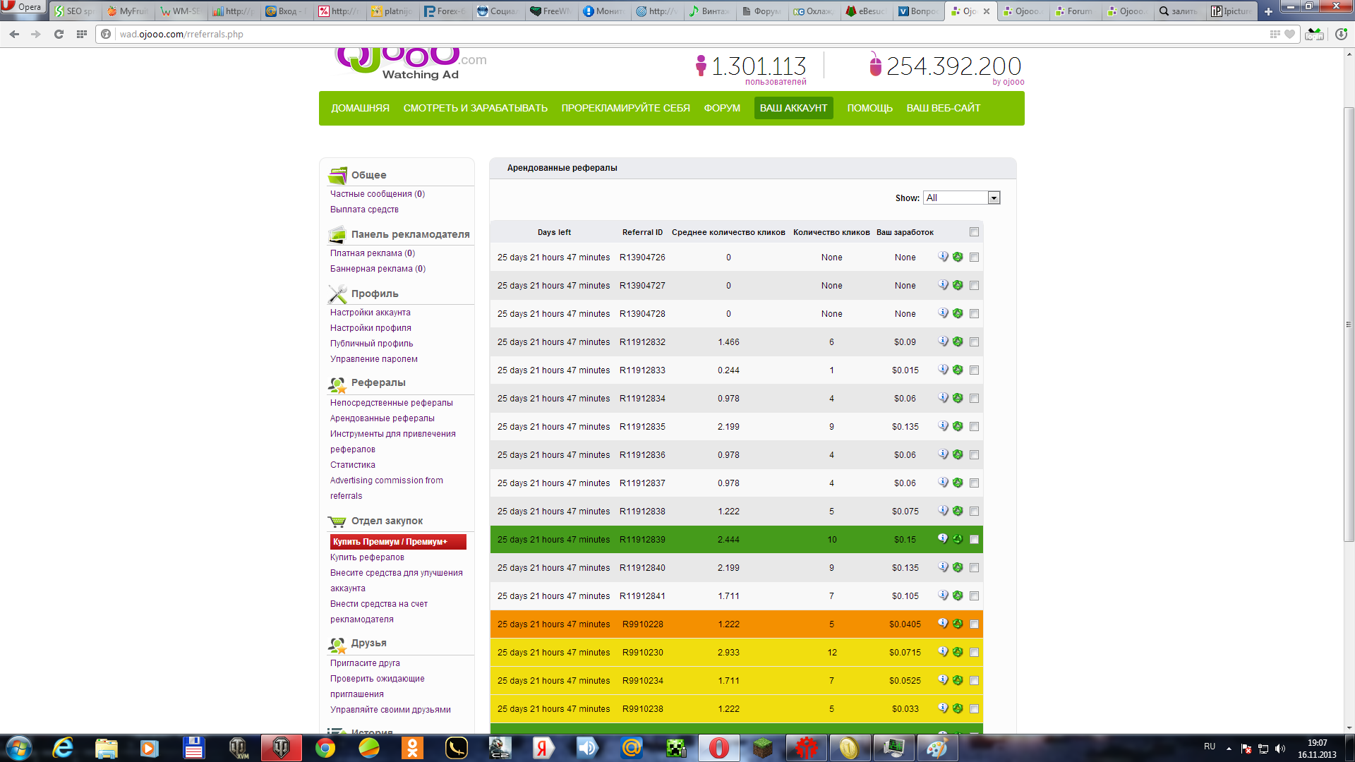Reload the page with browser refresh icon

pyautogui.click(x=59, y=34)
